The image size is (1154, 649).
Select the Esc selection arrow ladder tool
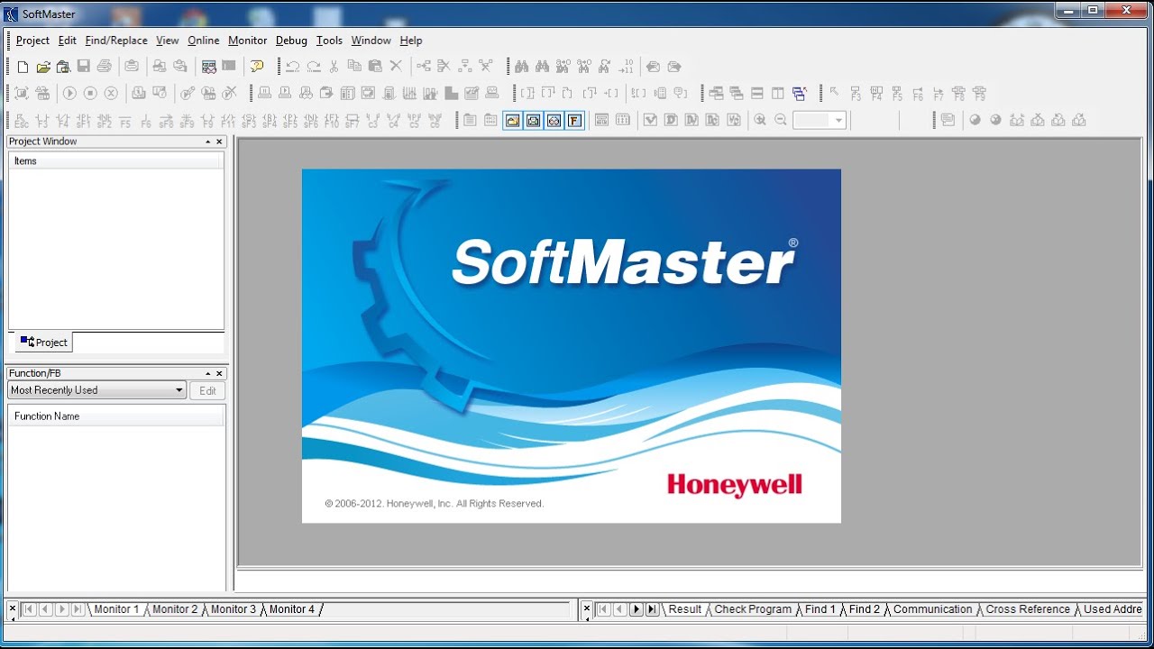(x=21, y=120)
